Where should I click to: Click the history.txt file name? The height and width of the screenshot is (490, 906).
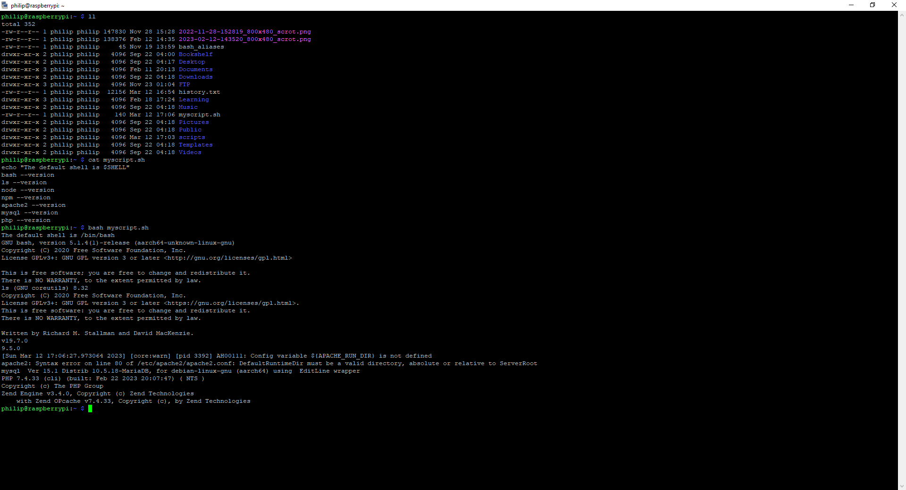199,92
